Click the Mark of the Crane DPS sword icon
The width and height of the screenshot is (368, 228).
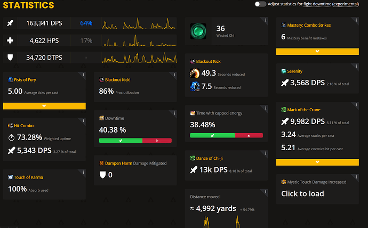[285, 121]
